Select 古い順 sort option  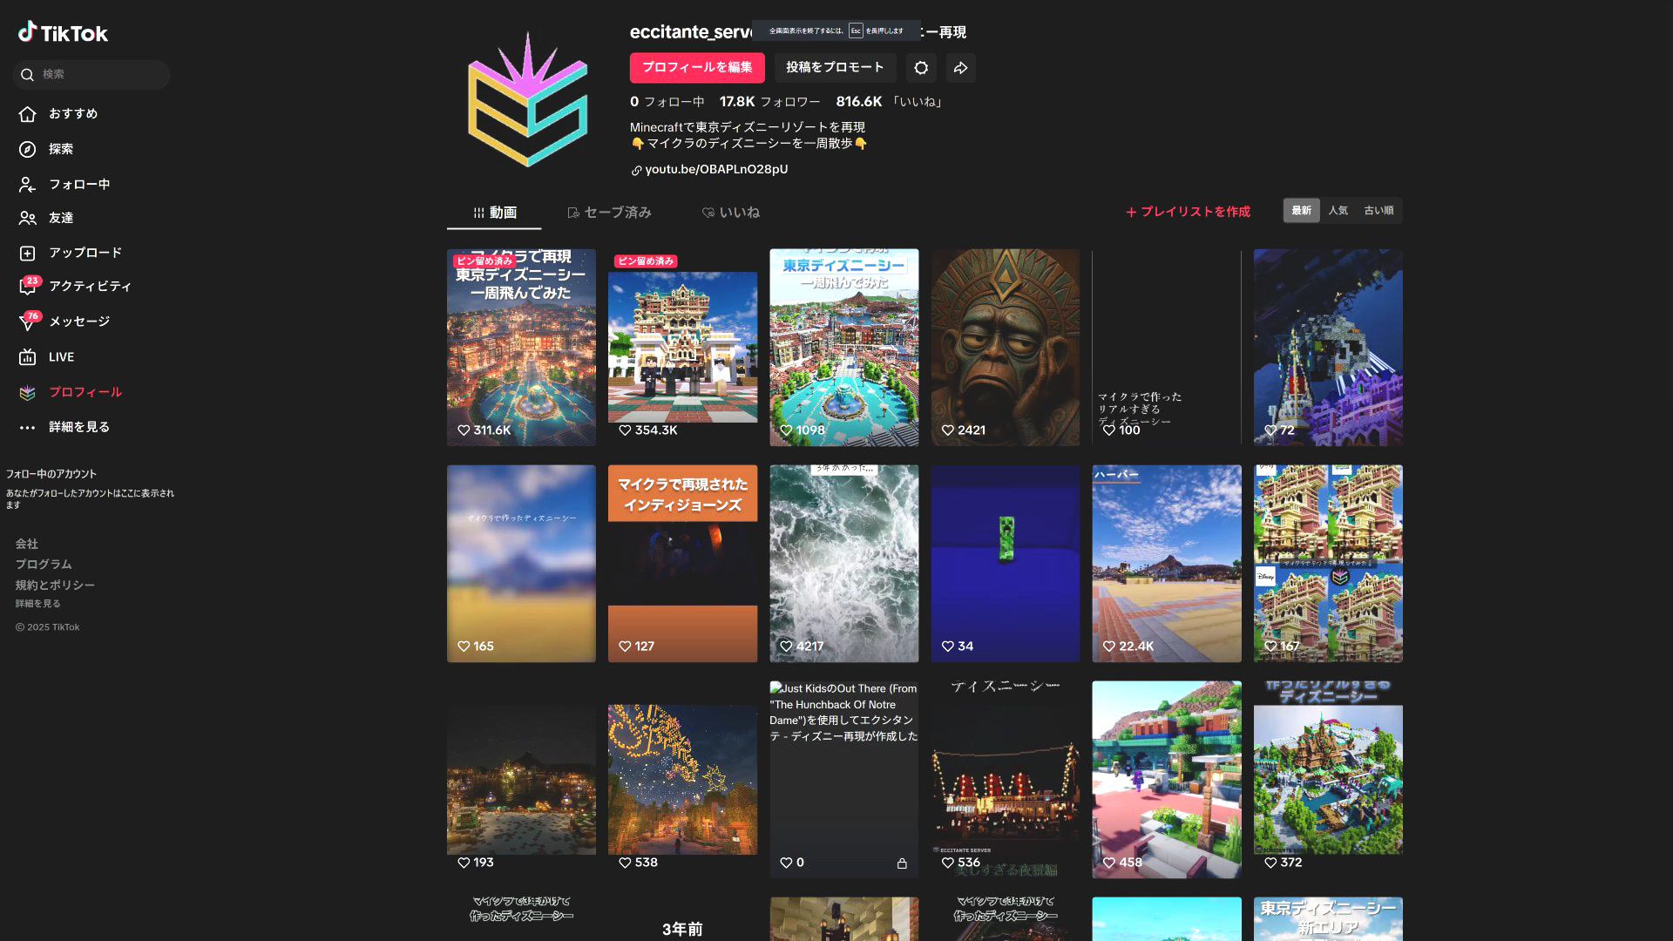(1378, 211)
